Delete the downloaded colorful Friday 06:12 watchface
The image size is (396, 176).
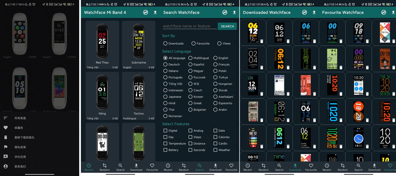262,146
